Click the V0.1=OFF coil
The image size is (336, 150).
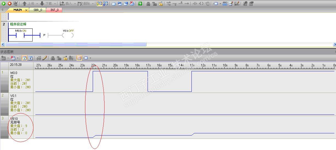[x=68, y=35]
